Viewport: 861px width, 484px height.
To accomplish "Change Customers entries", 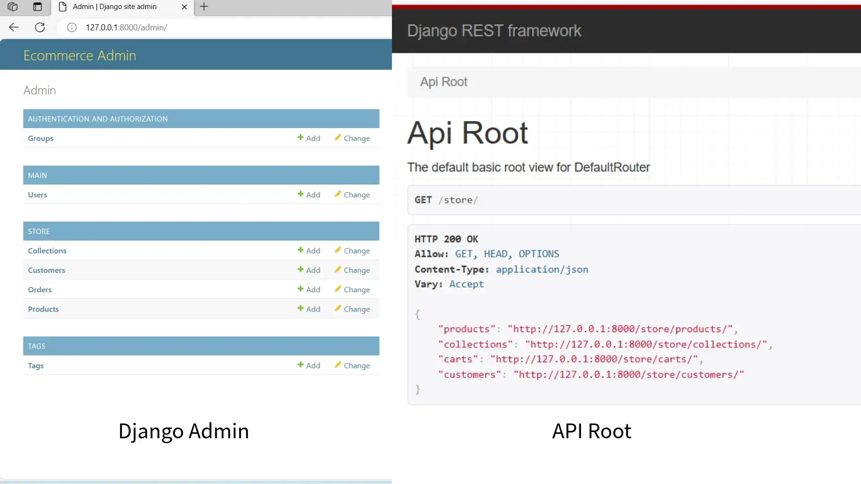I will 352,270.
